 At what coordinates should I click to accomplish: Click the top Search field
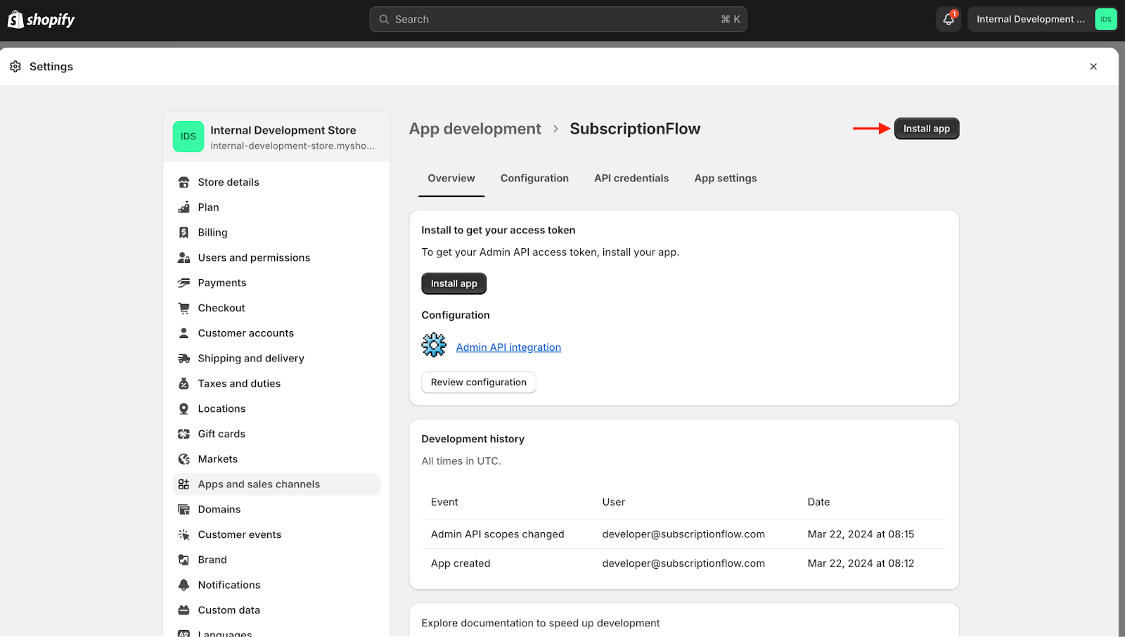tap(558, 20)
